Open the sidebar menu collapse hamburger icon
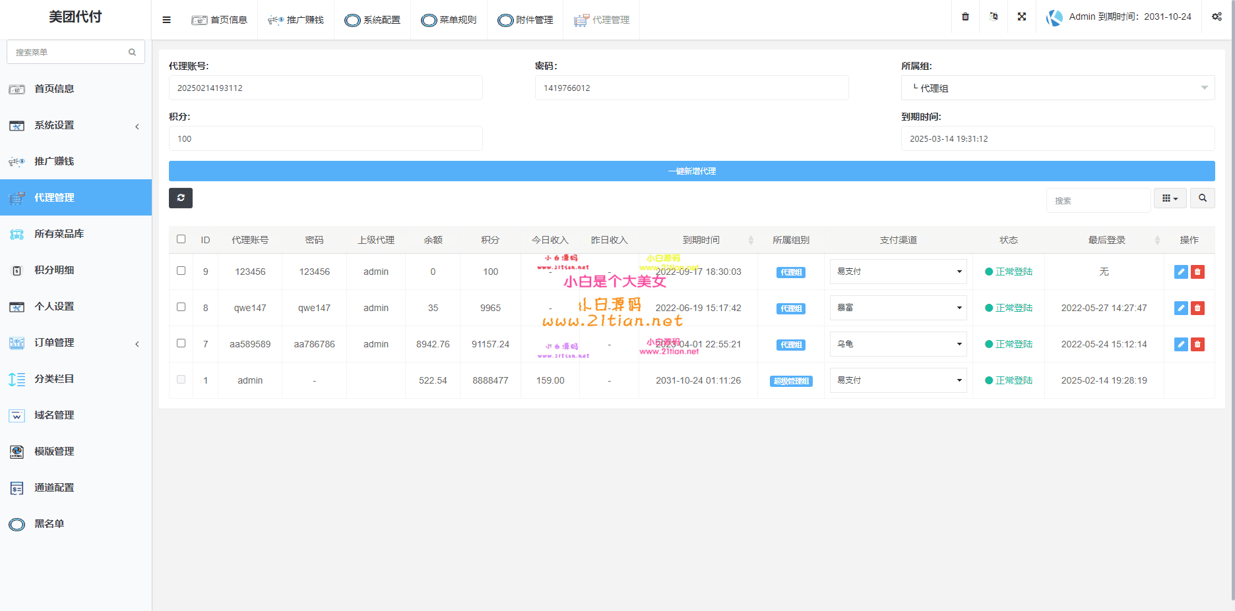This screenshot has height=611, width=1235. pyautogui.click(x=166, y=19)
